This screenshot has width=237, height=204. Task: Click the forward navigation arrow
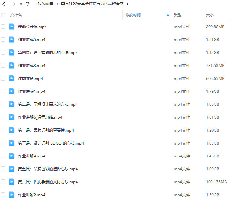13,4
